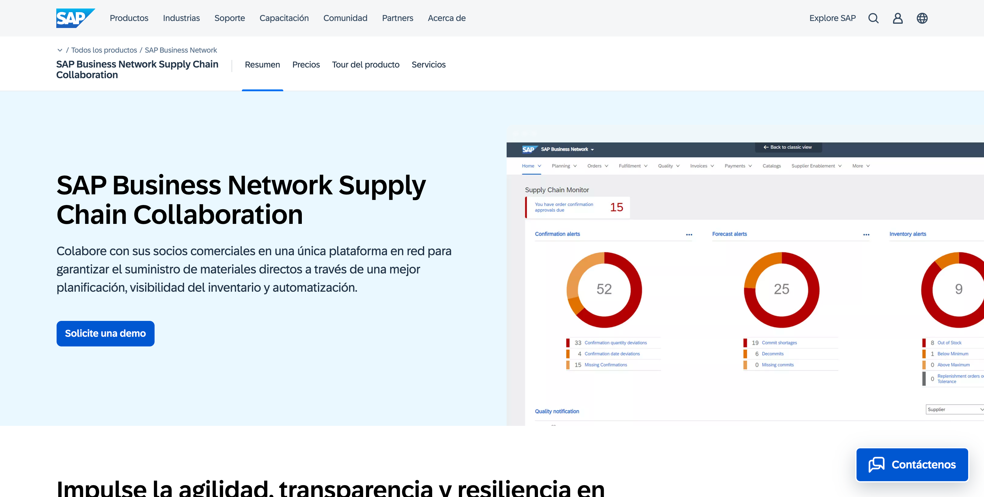Click orange swatch beside Decommits
This screenshot has height=497, width=984.
pyautogui.click(x=745, y=354)
